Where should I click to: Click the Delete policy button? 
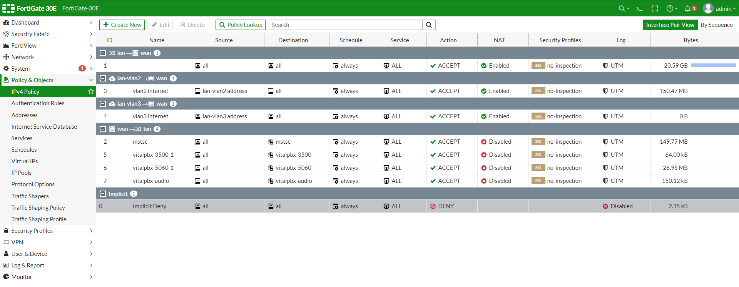click(x=192, y=25)
